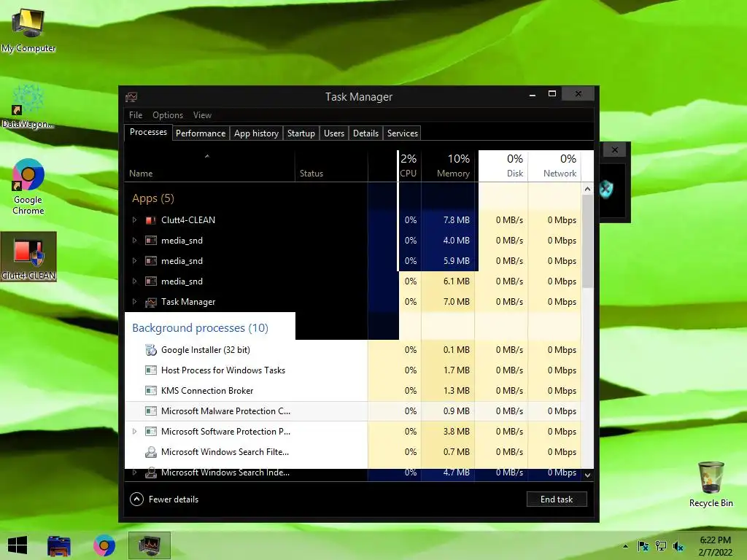Click the process list scrollbar thumb

tap(587, 241)
